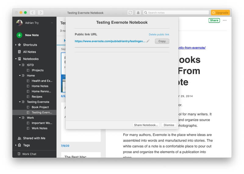Screen dimensions: 244x174
Task: Expand the Tags section
Action: click(x=16, y=145)
